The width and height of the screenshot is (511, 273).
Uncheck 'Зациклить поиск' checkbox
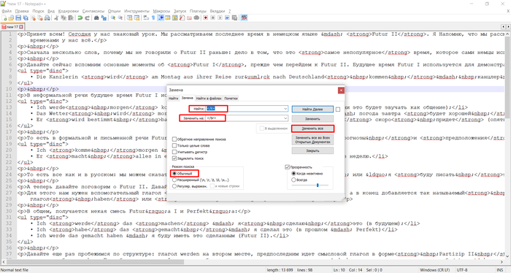coord(174,158)
